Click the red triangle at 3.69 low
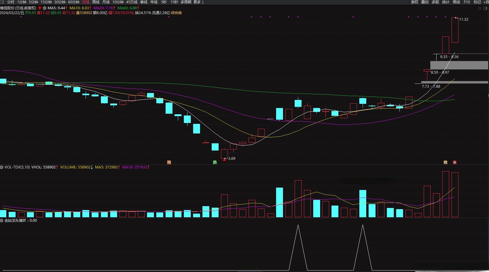Image resolution: width=489 pixels, height=272 pixels. coord(224,160)
